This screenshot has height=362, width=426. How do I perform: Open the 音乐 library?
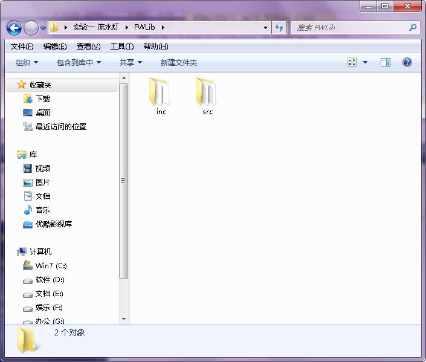37,210
